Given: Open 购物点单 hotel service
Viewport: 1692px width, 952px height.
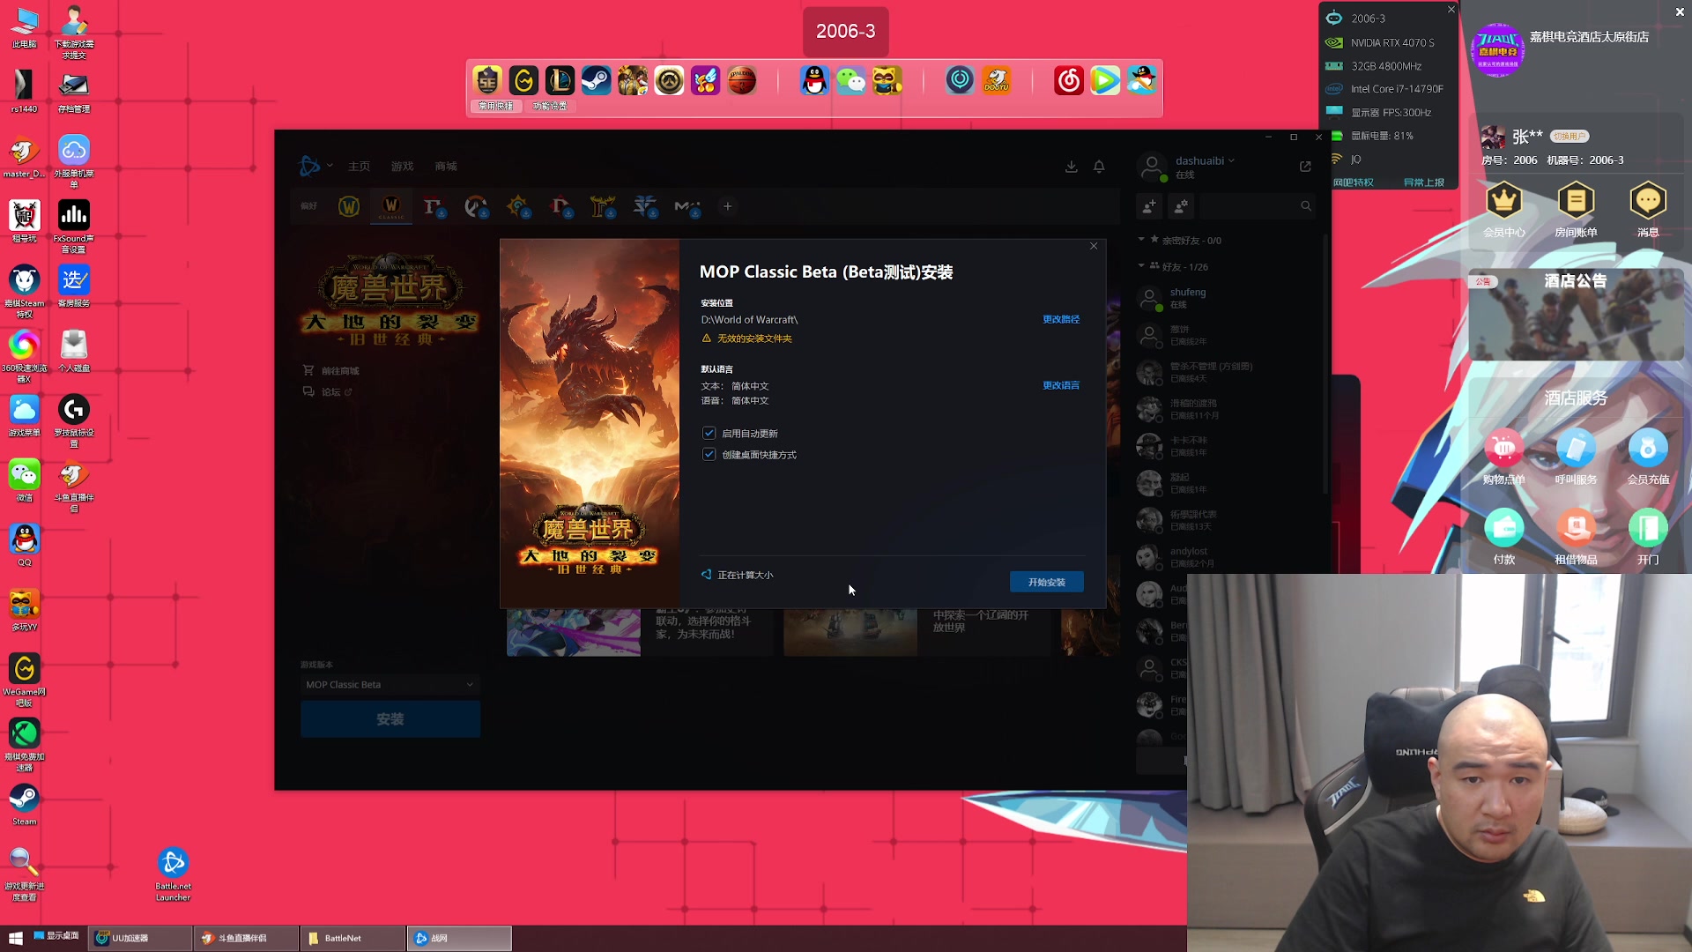Looking at the screenshot, I should [x=1504, y=457].
